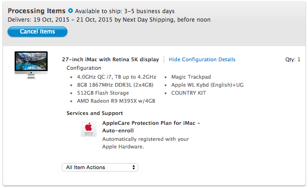Click the Services and Support heading

[94, 113]
